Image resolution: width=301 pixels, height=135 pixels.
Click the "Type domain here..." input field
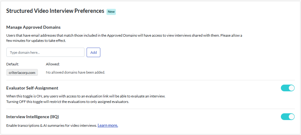pyautogui.click(x=45, y=53)
